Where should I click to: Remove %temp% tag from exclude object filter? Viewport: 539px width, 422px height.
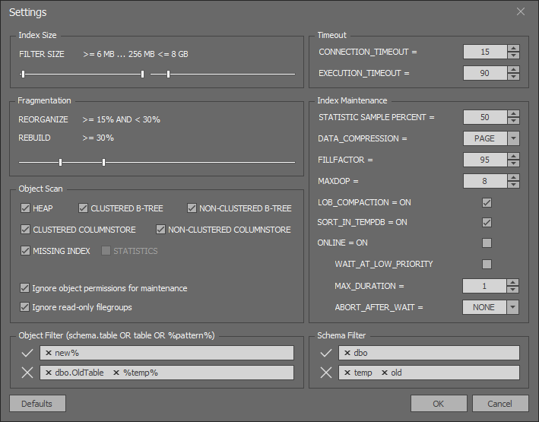pos(116,373)
